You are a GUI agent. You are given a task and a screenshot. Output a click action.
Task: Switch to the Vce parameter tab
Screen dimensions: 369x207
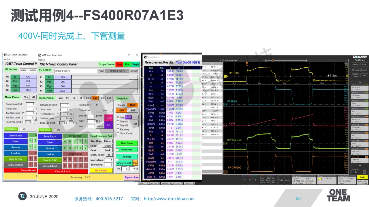tap(61, 98)
